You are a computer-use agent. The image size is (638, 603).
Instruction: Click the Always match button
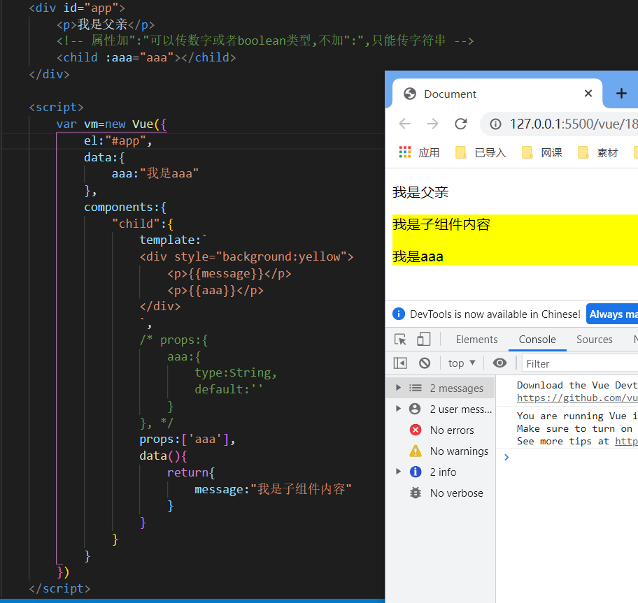click(x=612, y=314)
